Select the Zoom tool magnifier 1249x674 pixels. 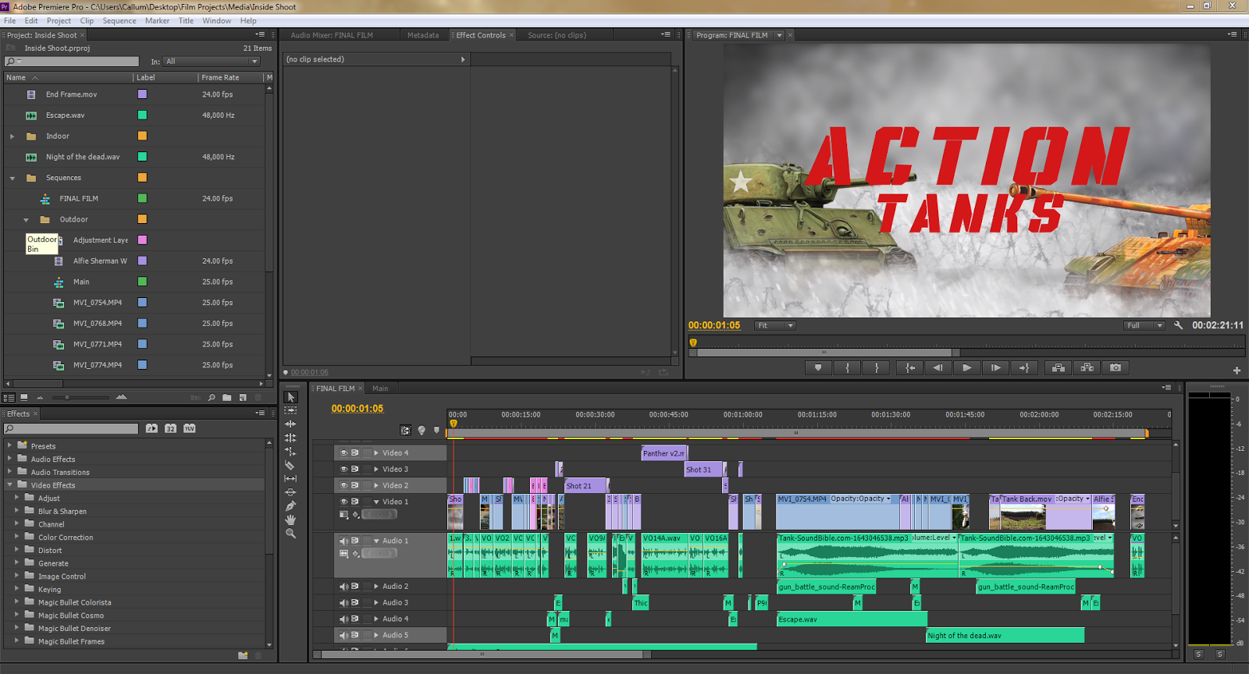(x=290, y=534)
